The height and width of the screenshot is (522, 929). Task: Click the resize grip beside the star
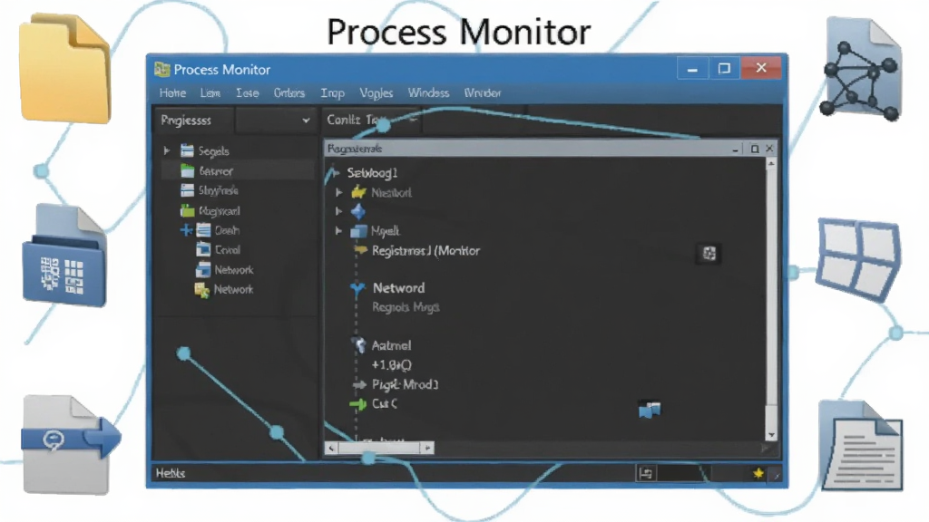(x=776, y=473)
